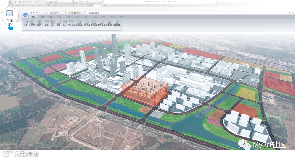This screenshot has height=159, width=296.
Task: Switch to the 场景 tab in Cityplan
Action: click(60, 17)
